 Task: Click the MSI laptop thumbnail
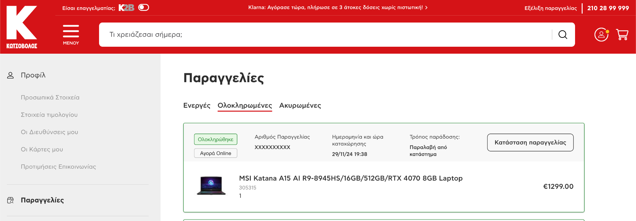click(x=211, y=186)
